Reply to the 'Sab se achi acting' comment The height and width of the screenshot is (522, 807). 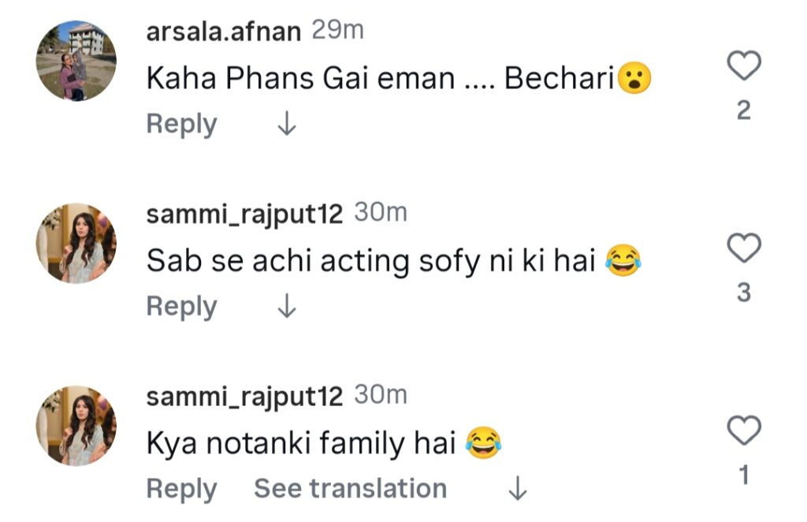[181, 307]
